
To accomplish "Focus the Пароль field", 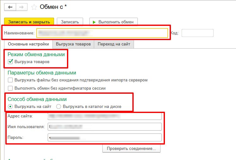I will (x=104, y=138).
